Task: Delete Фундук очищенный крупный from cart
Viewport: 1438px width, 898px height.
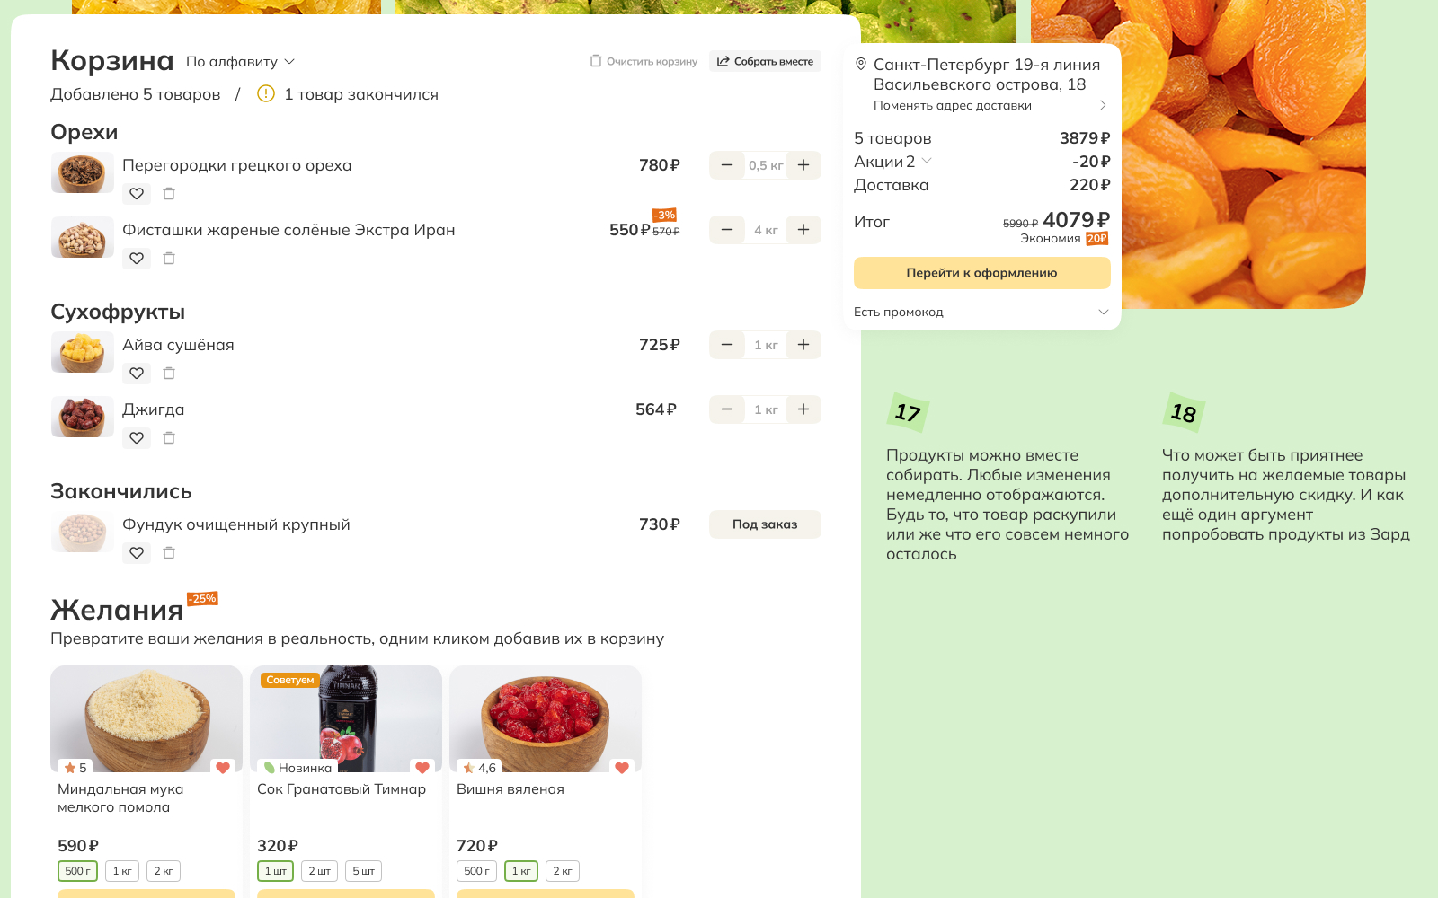Action: tap(169, 553)
